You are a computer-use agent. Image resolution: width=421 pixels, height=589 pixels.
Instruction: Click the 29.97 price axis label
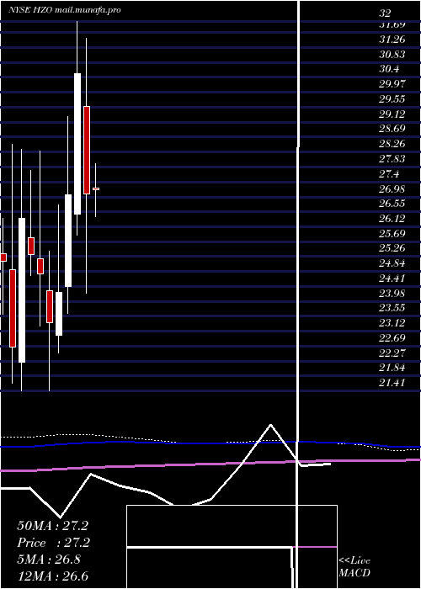(392, 84)
